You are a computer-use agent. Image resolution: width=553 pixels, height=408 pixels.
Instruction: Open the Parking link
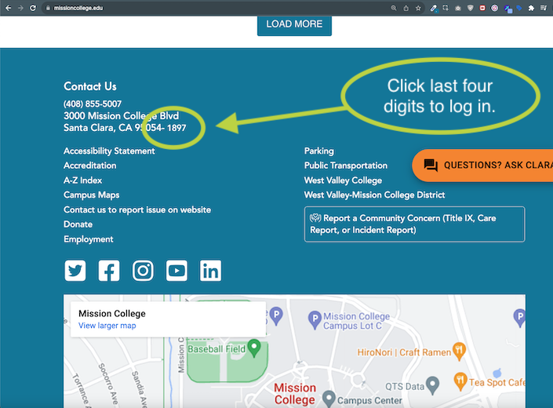click(x=318, y=151)
